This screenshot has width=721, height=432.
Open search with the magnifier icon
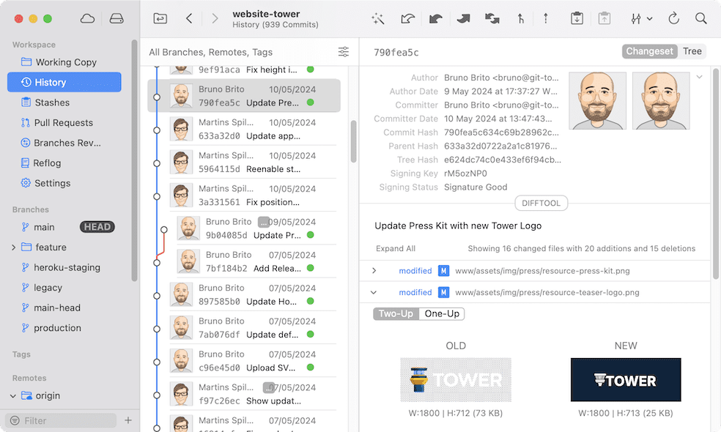(x=700, y=18)
